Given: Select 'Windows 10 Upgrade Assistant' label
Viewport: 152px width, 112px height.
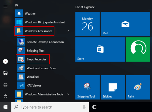Looking at the screenshot, I should [45, 22].
